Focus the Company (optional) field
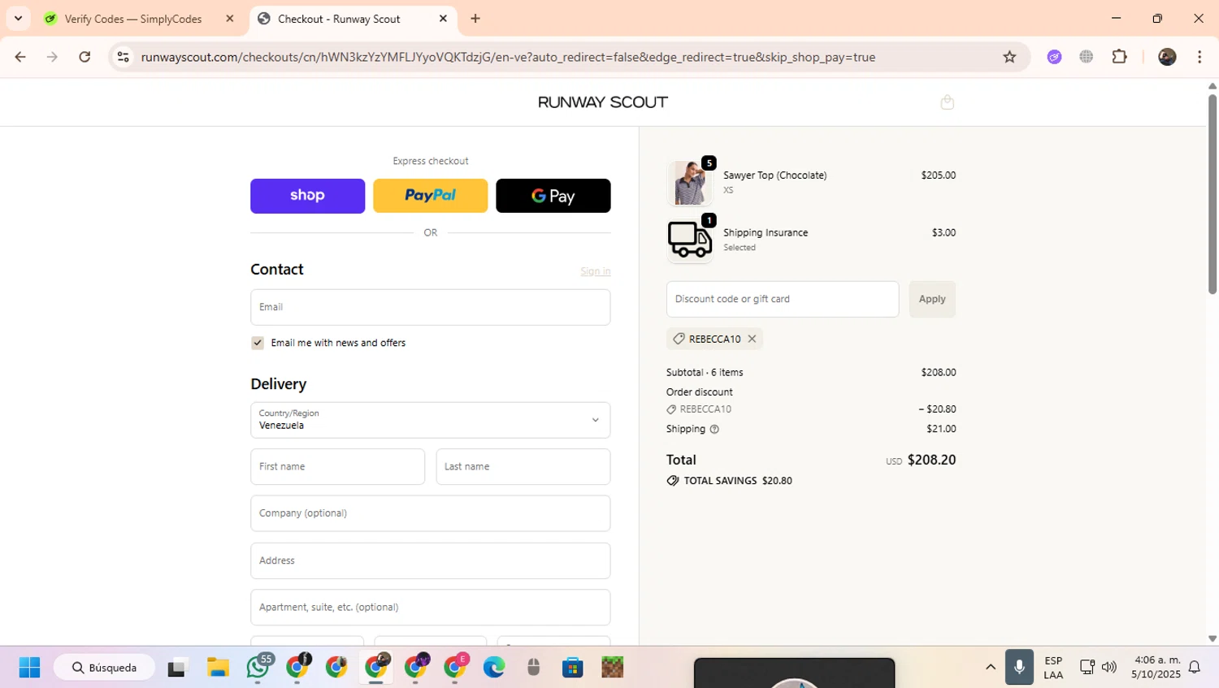The height and width of the screenshot is (688, 1219). (430, 513)
